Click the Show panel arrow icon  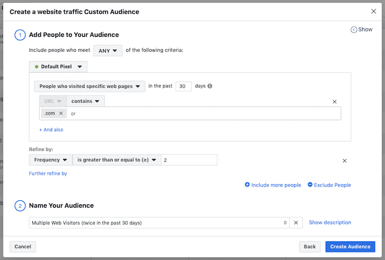tap(354, 30)
